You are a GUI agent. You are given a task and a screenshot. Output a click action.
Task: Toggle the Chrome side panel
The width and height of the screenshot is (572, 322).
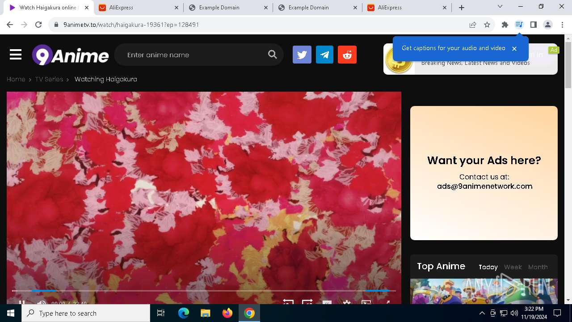click(534, 25)
